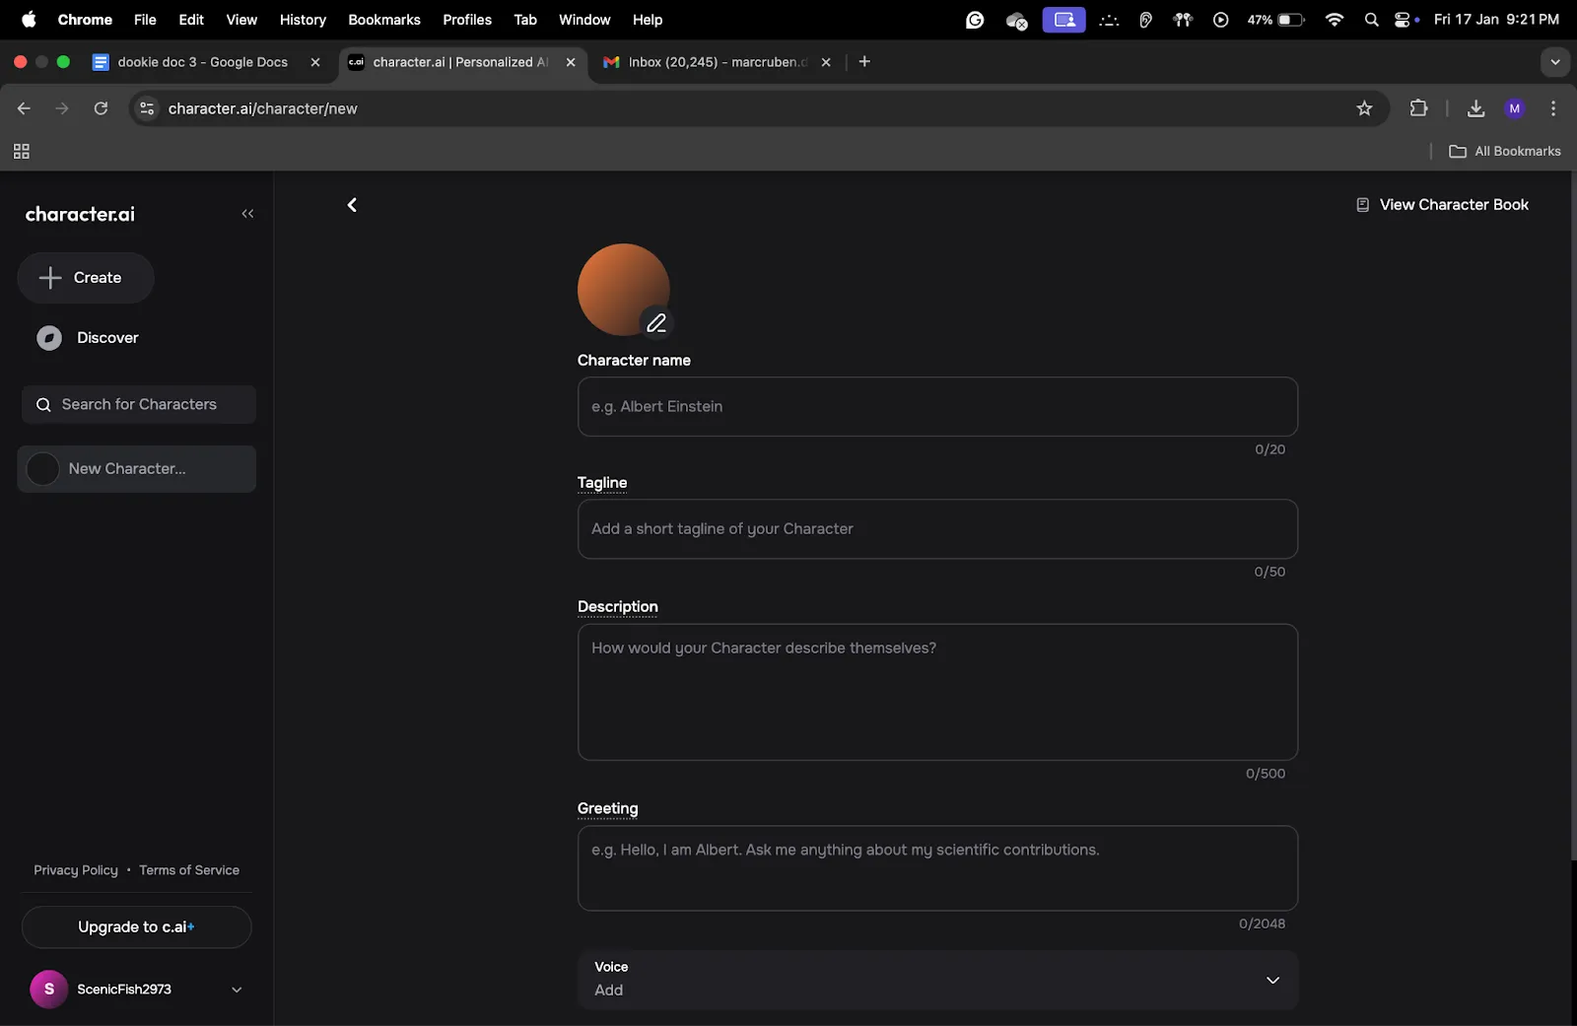
Task: Select the New Character... sidebar item
Action: pyautogui.click(x=137, y=469)
